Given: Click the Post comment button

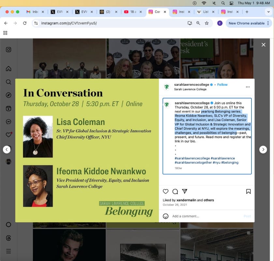Looking at the screenshot, I should pyautogui.click(x=247, y=216).
